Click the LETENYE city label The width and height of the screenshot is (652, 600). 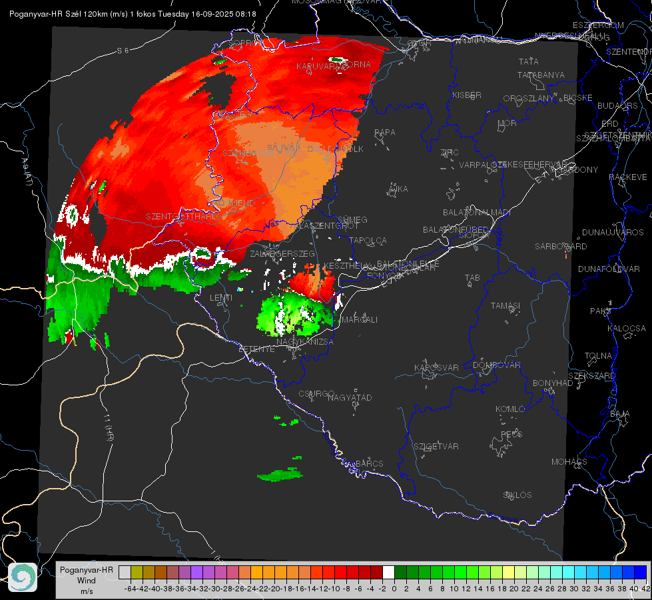click(x=256, y=349)
